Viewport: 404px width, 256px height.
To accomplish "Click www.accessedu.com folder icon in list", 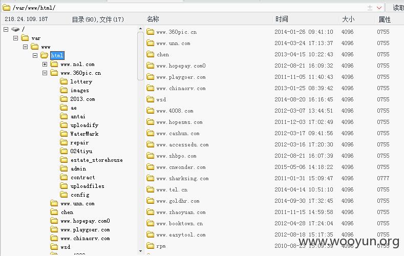I will (x=150, y=144).
